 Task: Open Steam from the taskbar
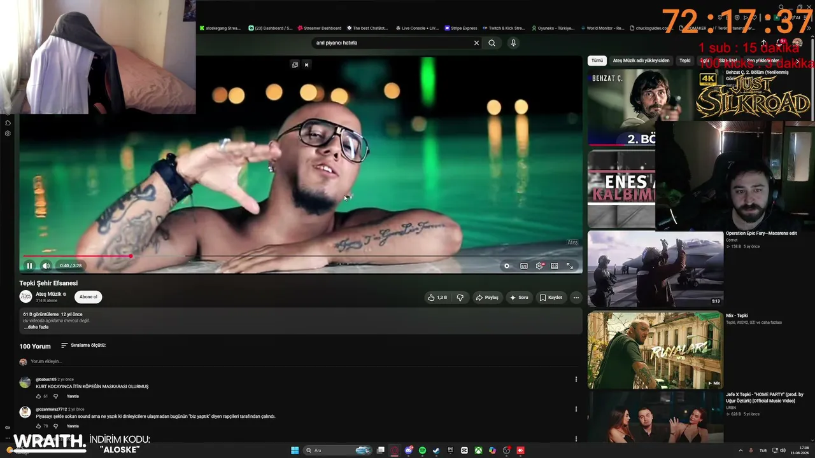pos(436,450)
